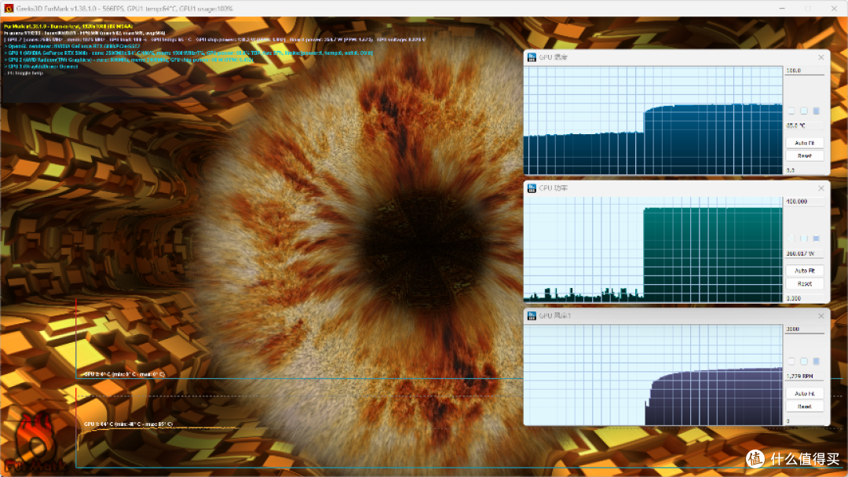
Task: Pick the darker blue swatch in power graph
Action: [816, 238]
